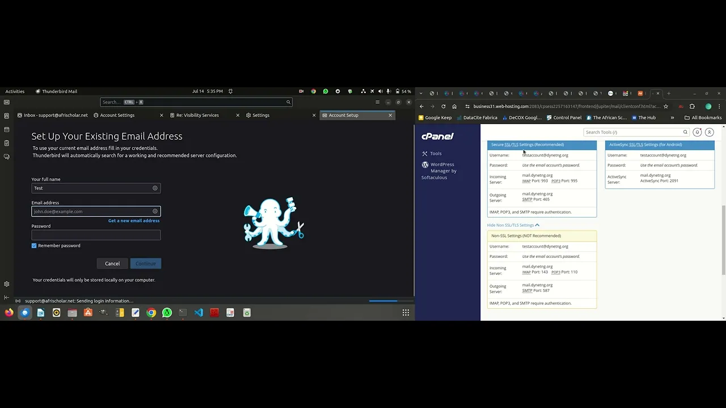Open WordPress Manager by Softaculous
Screen dimensions: 726x408
click(440, 171)
